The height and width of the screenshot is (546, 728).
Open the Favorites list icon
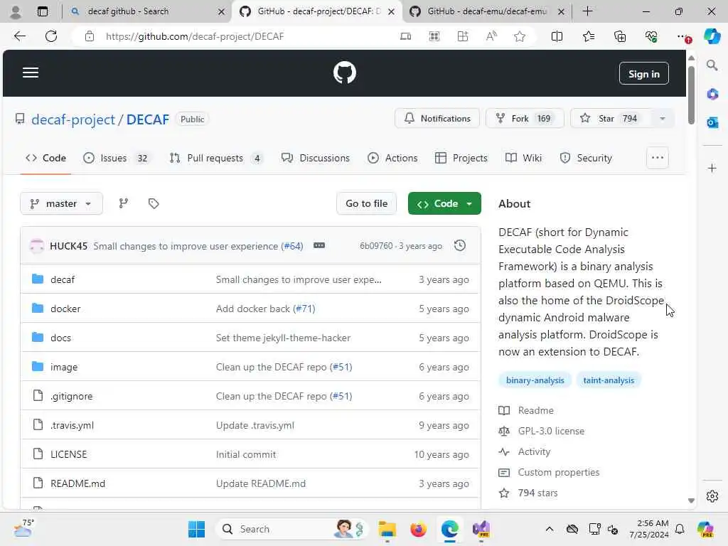click(588, 36)
